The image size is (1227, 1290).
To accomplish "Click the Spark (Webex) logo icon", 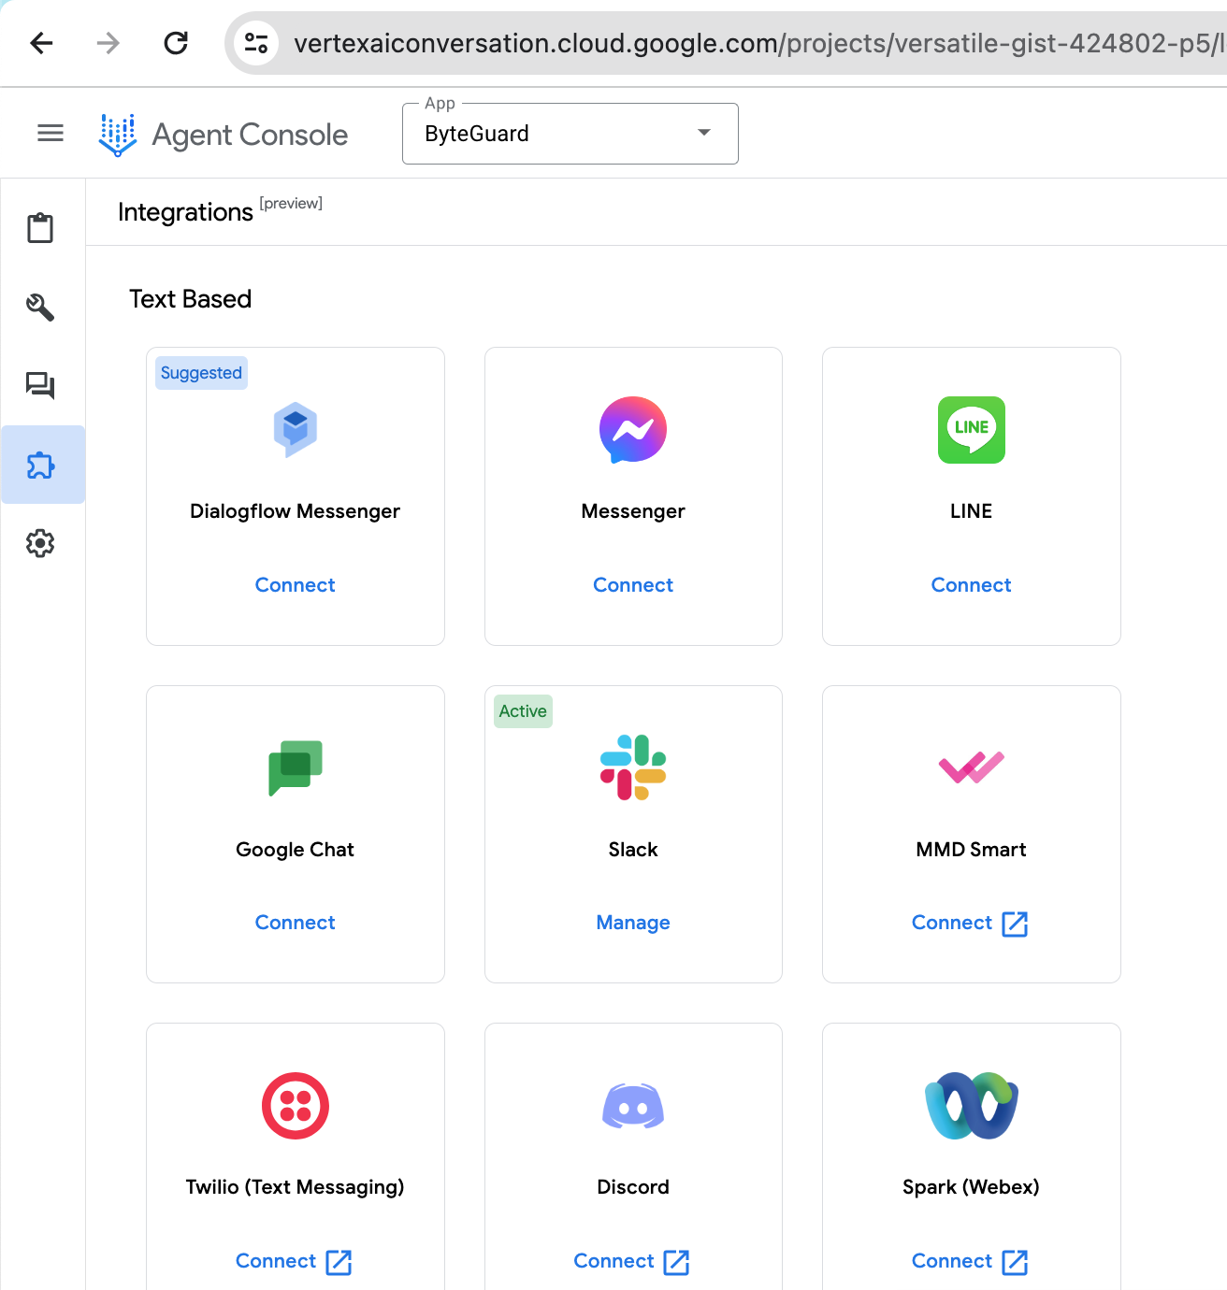I will (972, 1106).
